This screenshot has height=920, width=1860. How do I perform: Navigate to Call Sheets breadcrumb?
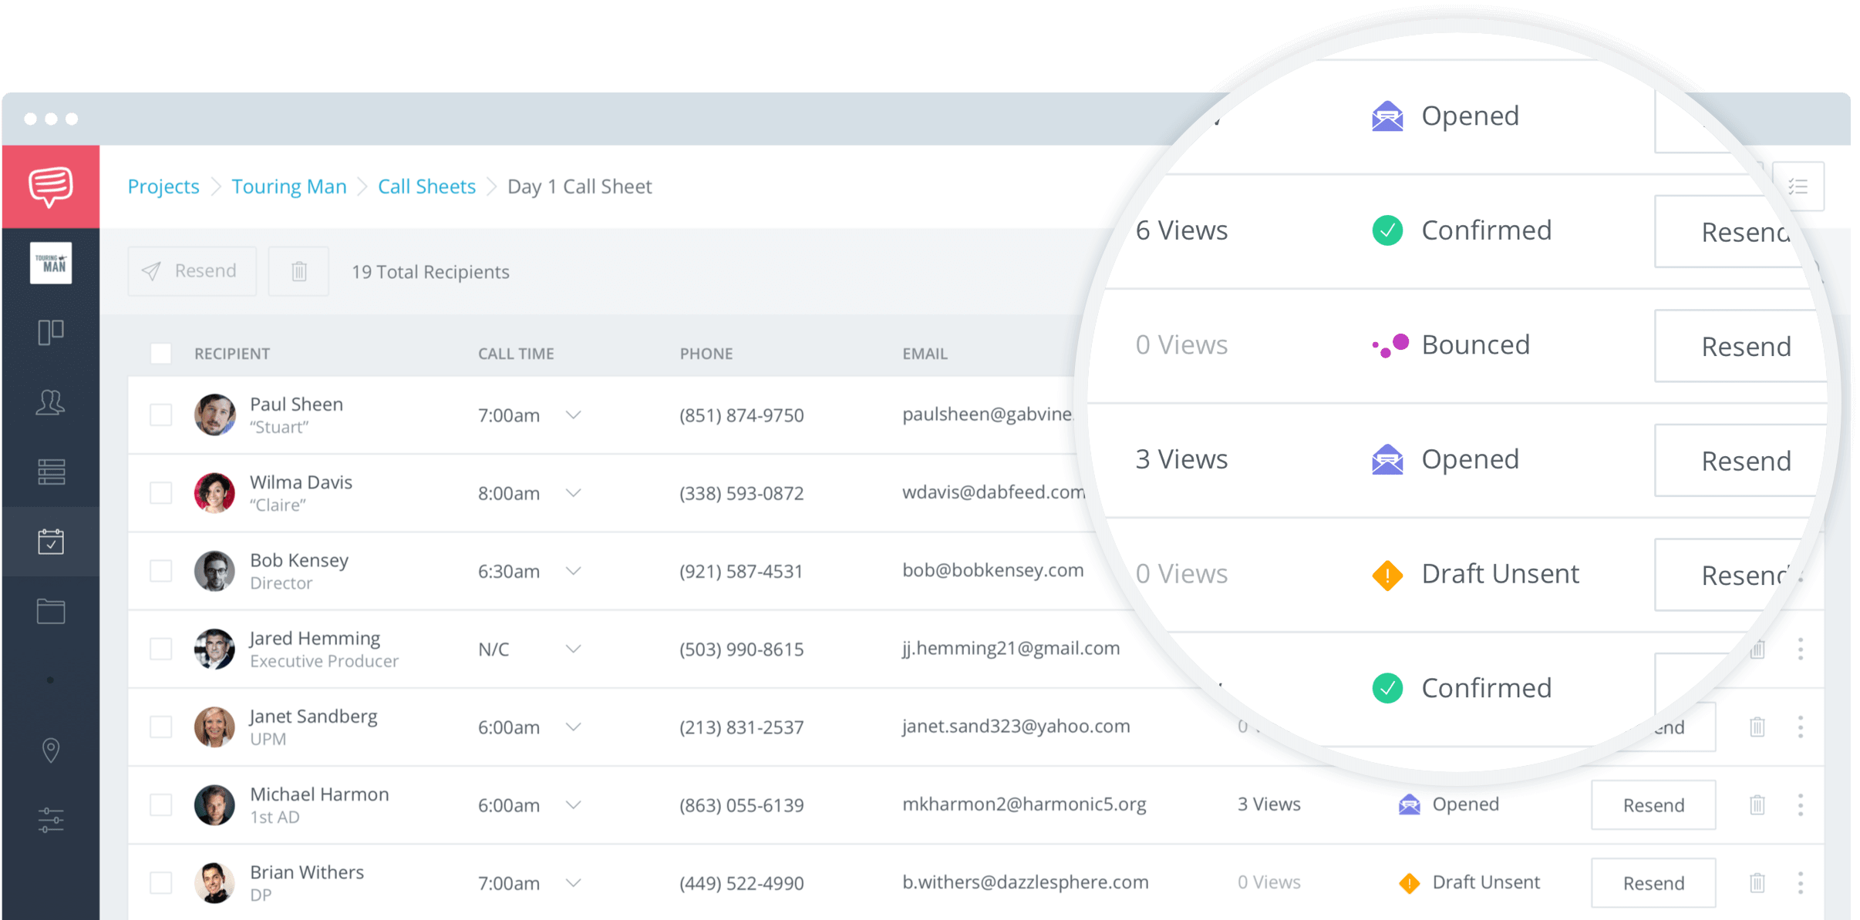426,186
